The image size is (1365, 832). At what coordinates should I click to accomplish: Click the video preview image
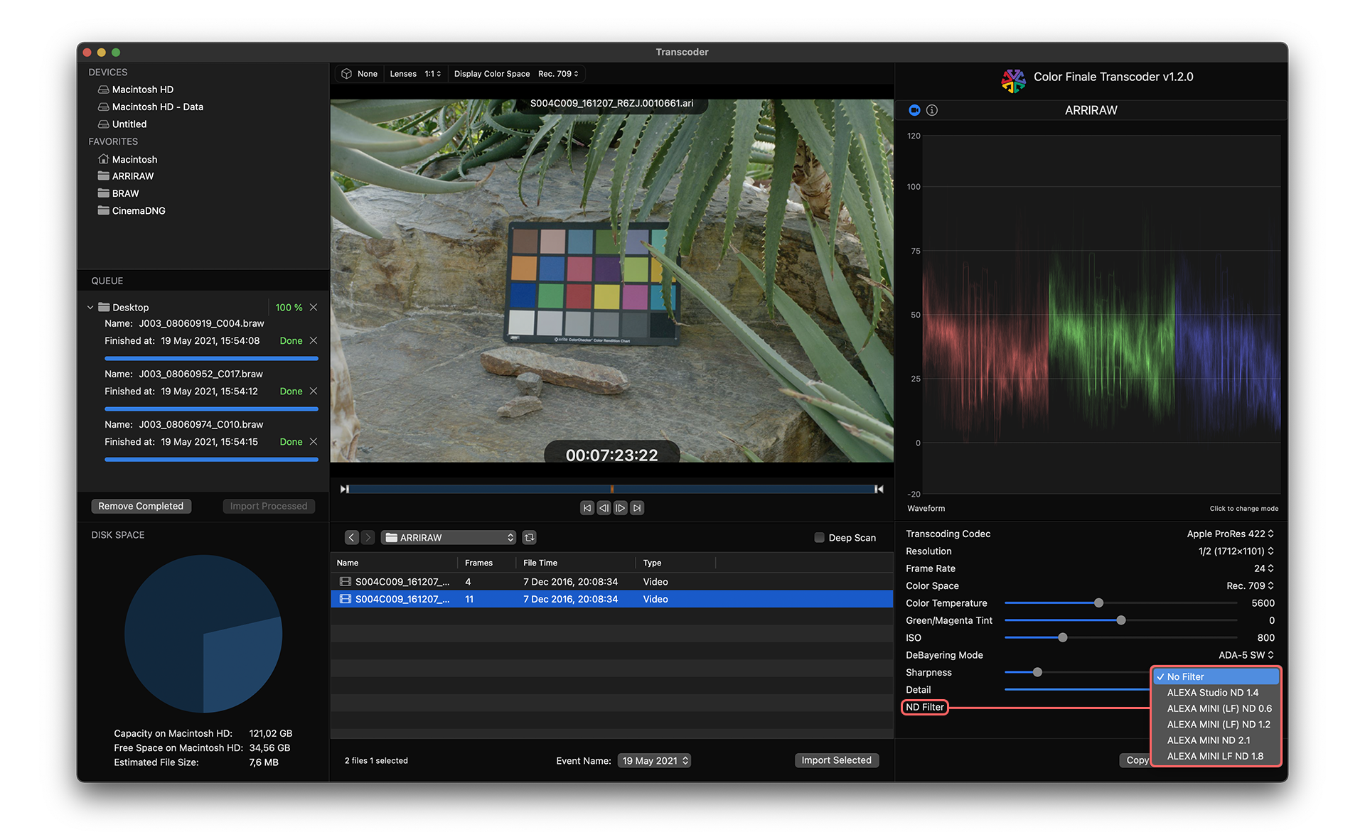coord(611,281)
